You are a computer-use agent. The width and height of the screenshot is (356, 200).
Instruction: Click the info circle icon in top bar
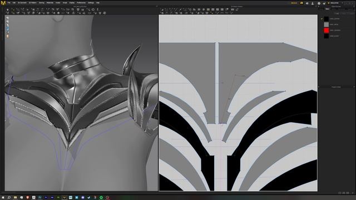point(319,3)
